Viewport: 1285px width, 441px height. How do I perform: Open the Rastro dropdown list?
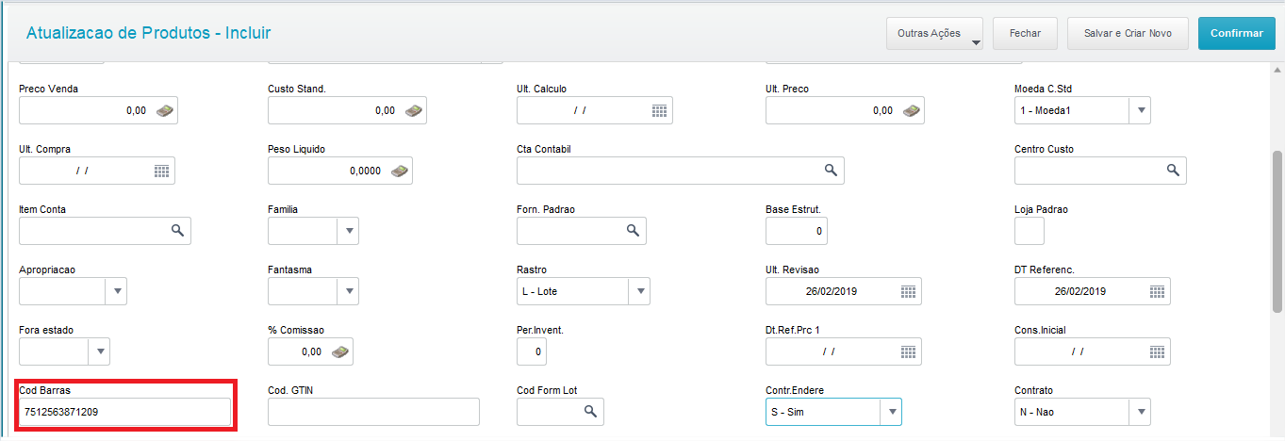[639, 291]
